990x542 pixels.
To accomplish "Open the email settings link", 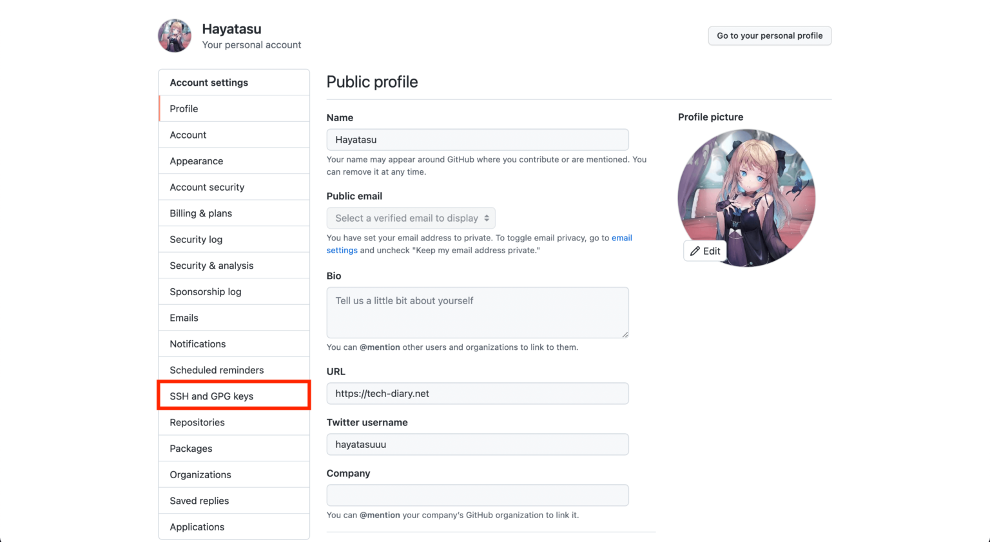I will pos(621,238).
